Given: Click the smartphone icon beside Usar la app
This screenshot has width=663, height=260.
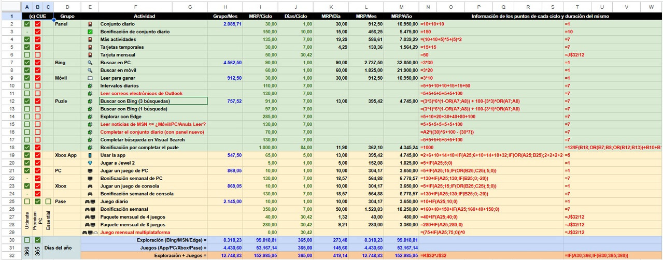Looking at the screenshot, I should [90, 155].
